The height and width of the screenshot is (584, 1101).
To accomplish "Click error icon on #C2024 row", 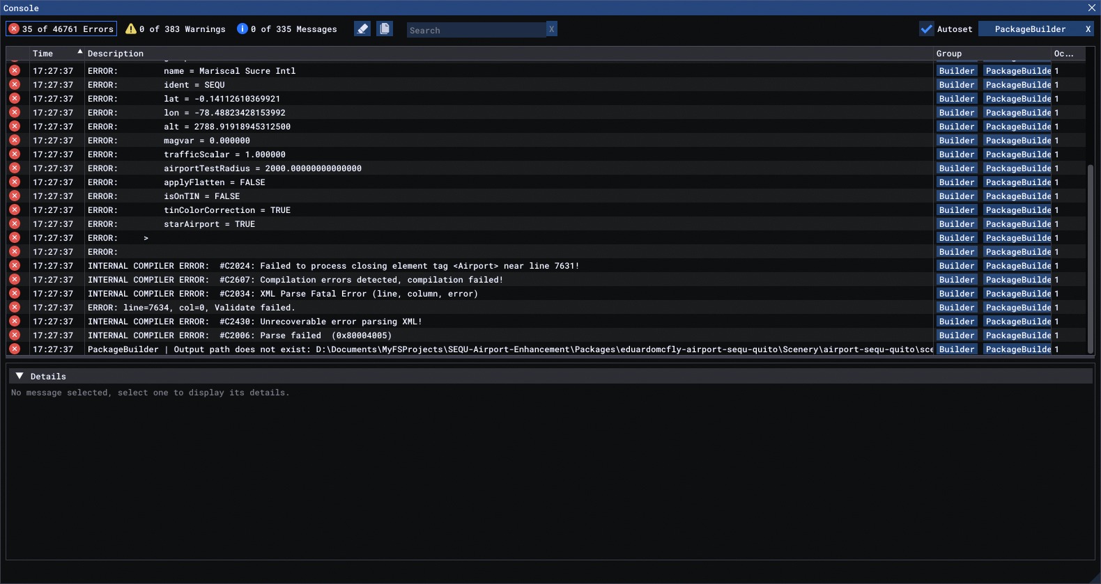I will 15,265.
